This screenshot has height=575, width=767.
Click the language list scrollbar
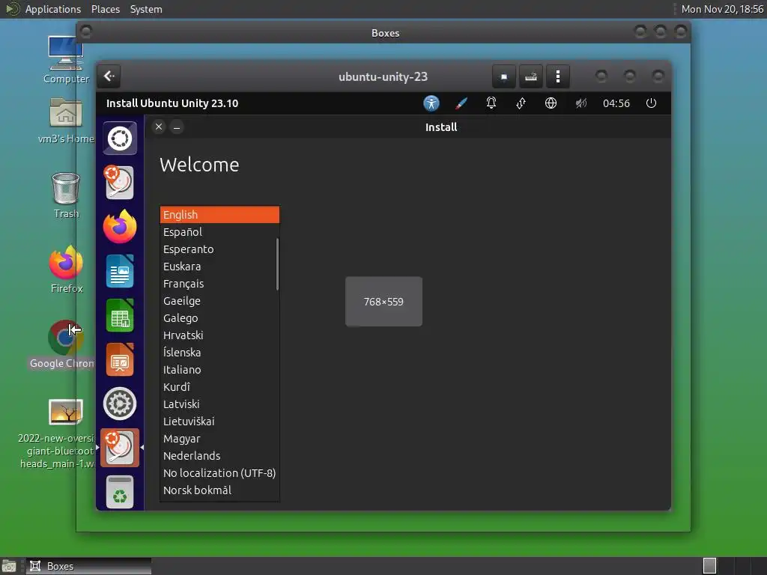(277, 264)
